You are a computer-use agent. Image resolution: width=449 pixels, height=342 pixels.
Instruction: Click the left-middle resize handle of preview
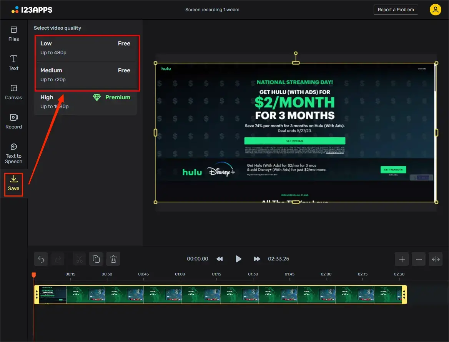coord(155,132)
